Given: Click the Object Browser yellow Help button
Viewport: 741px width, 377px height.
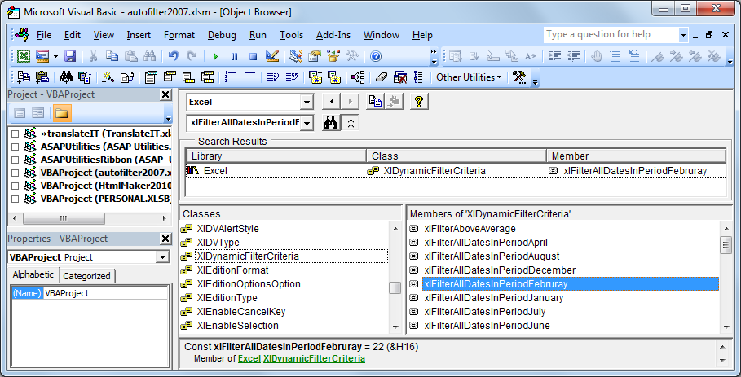Looking at the screenshot, I should pos(419,102).
